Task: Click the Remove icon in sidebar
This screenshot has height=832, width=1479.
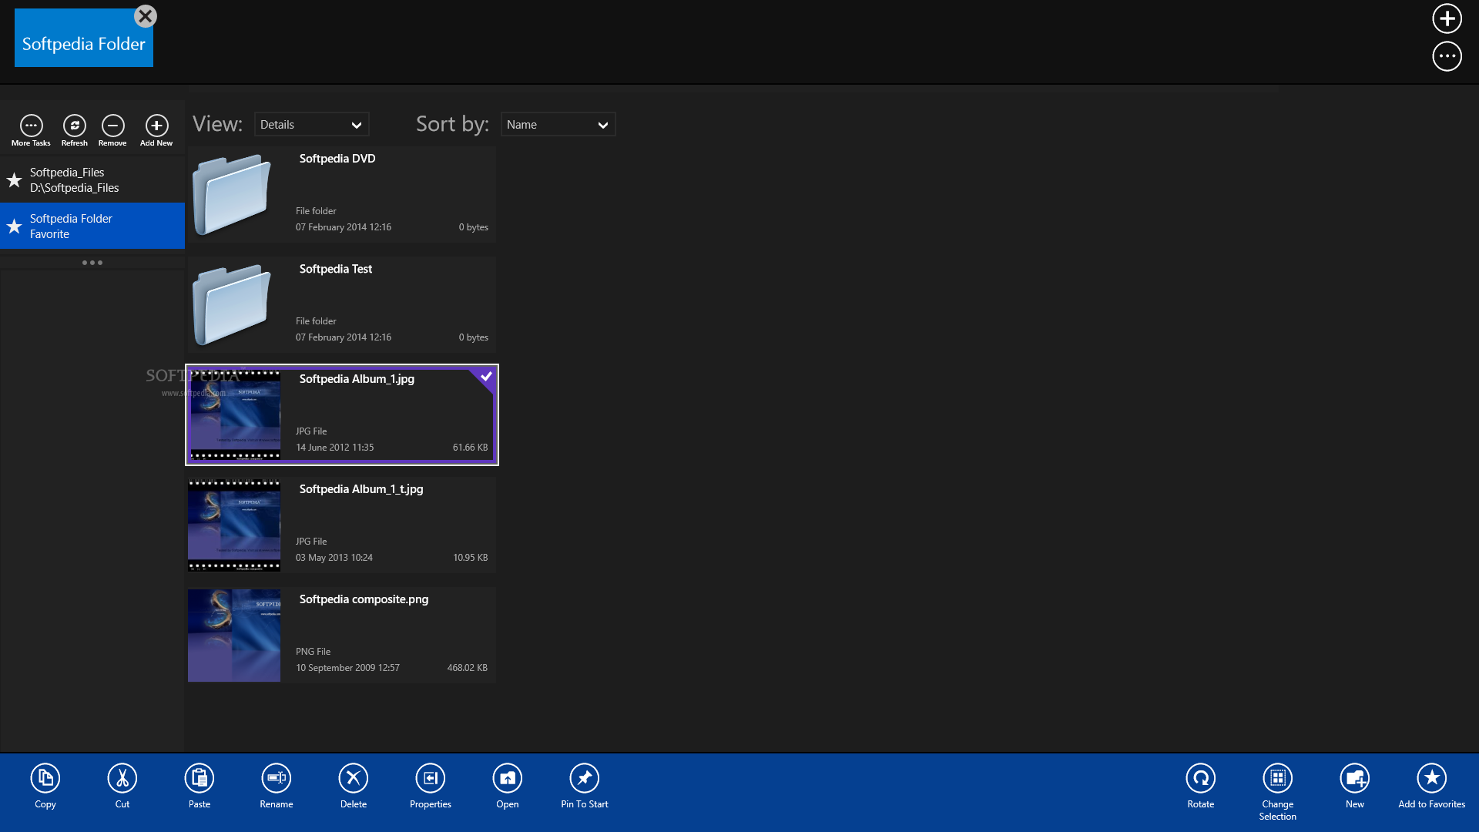Action: (112, 126)
